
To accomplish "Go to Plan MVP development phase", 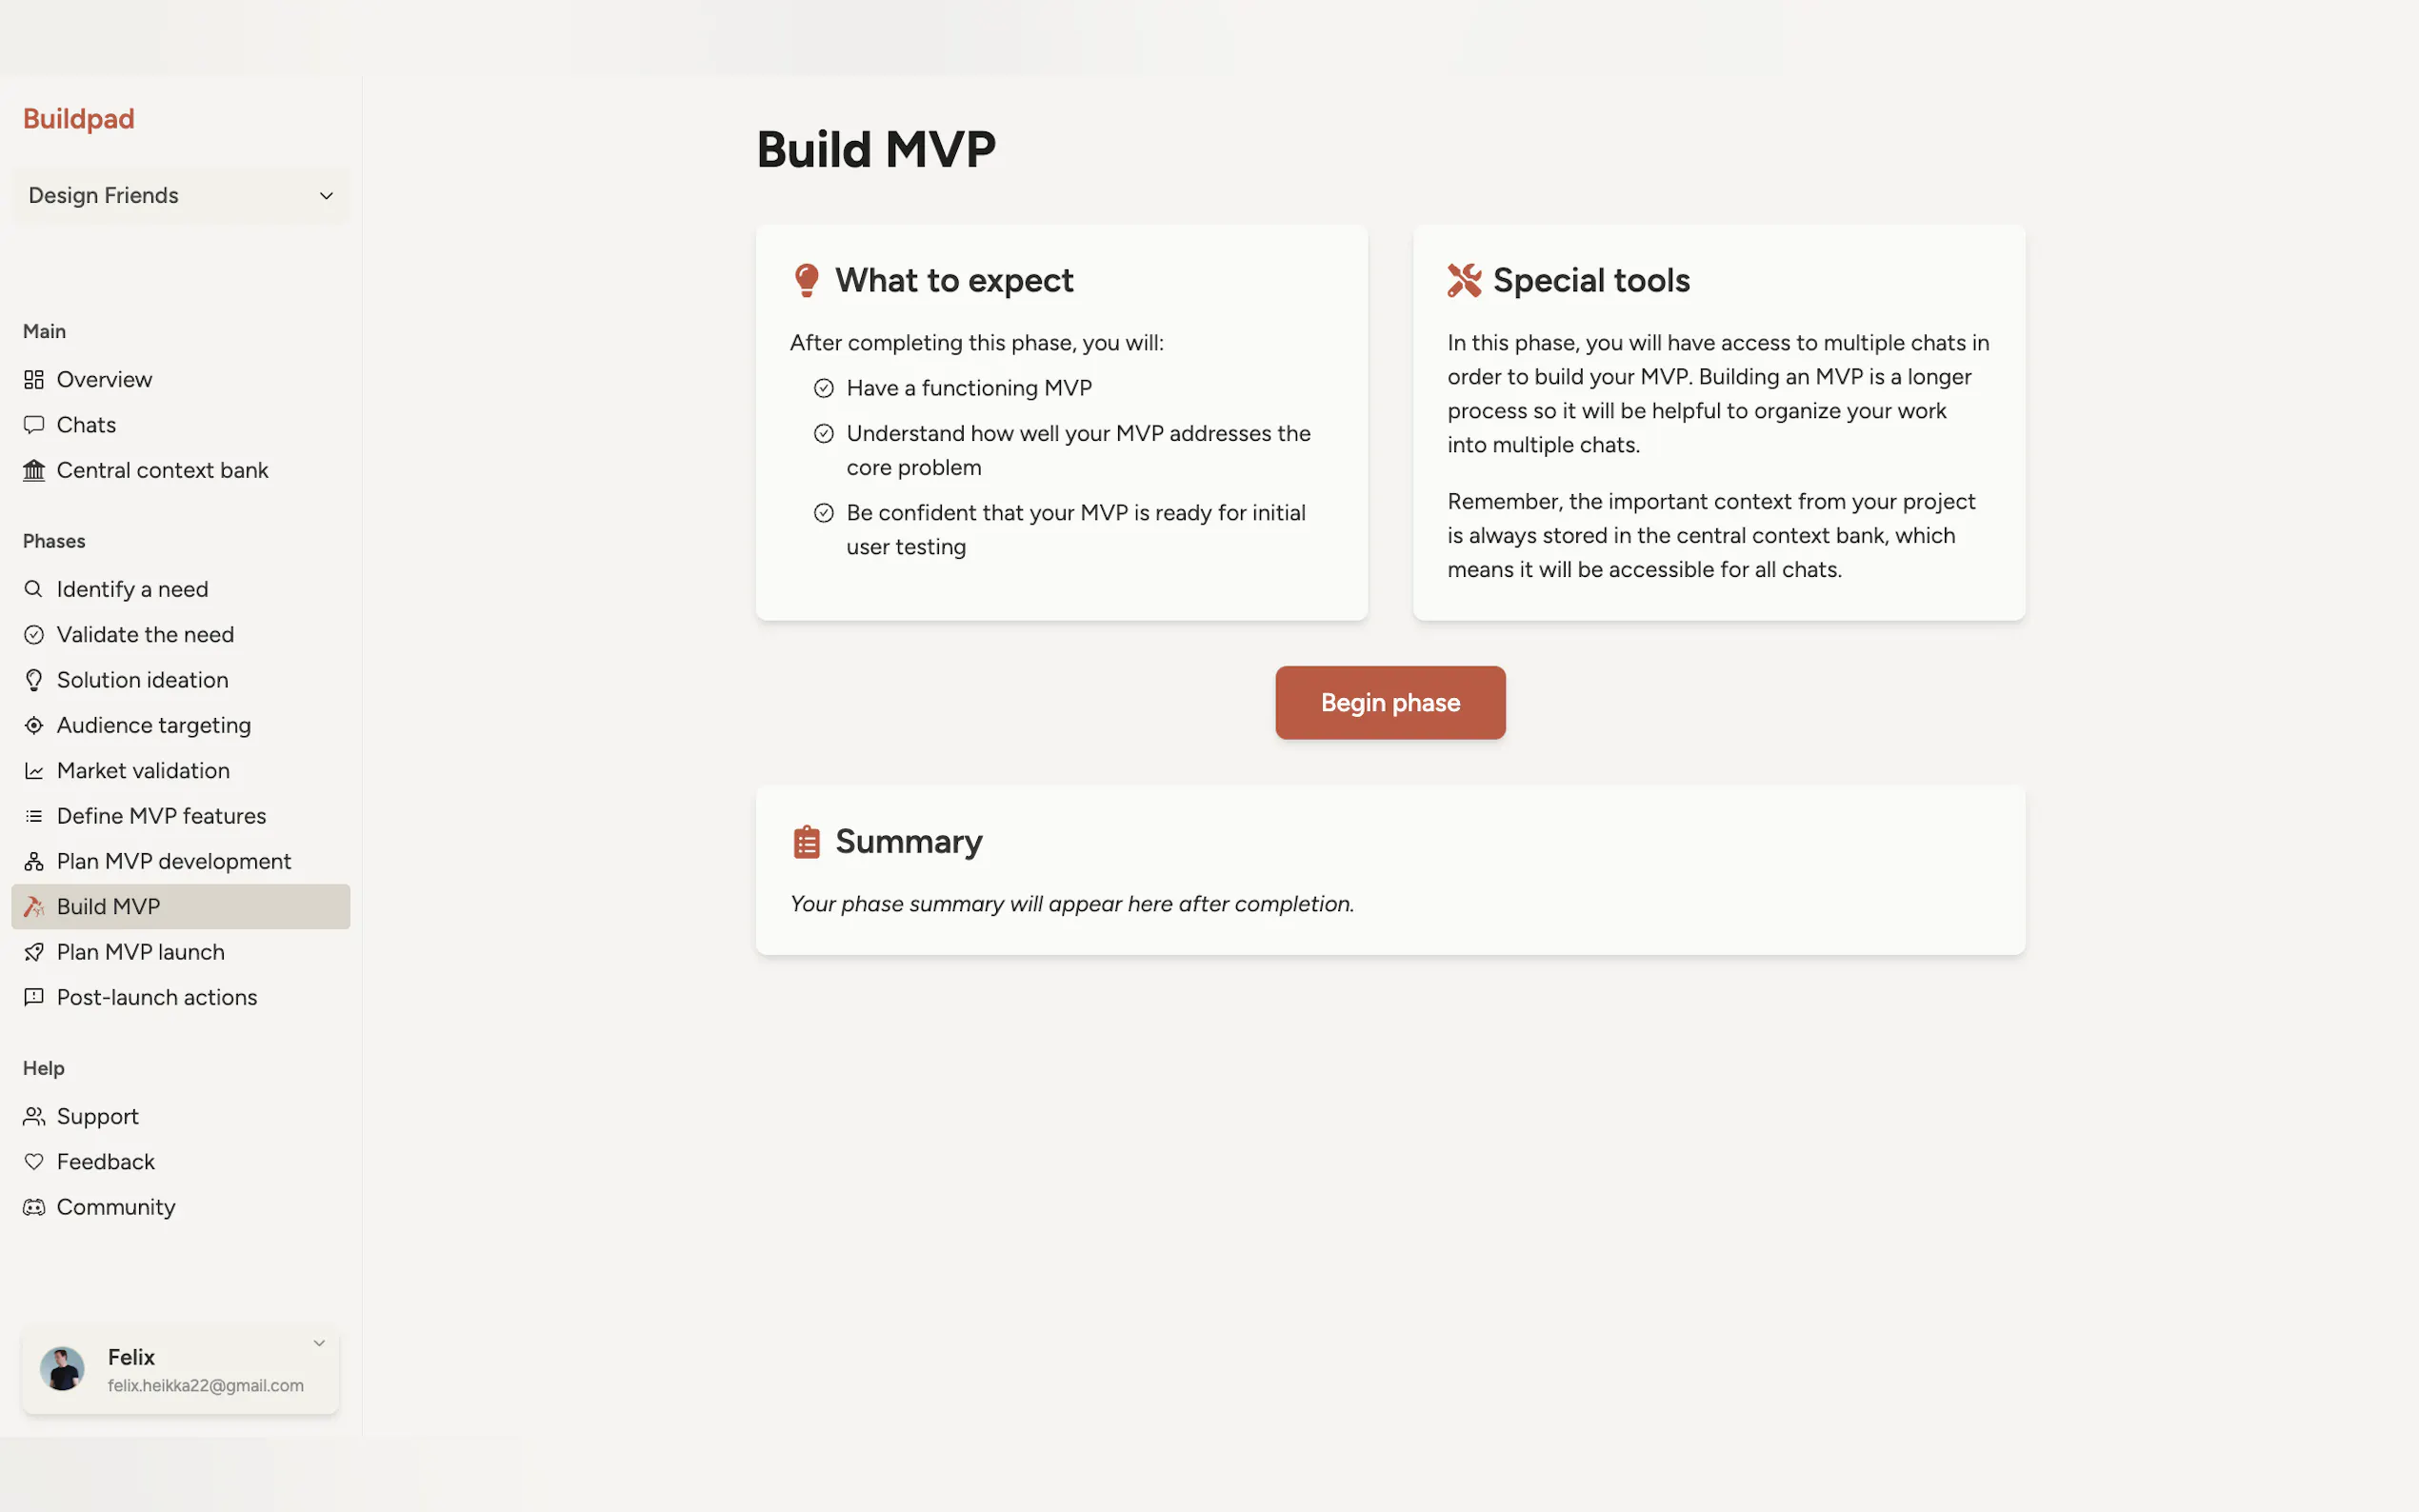I will (x=173, y=861).
